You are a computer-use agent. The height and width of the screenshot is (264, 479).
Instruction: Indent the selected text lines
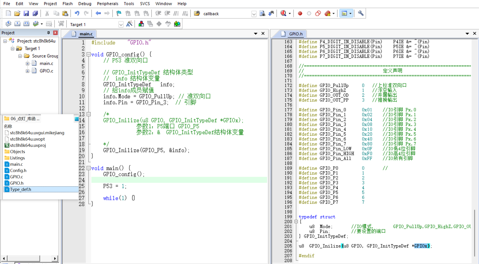point(158,13)
